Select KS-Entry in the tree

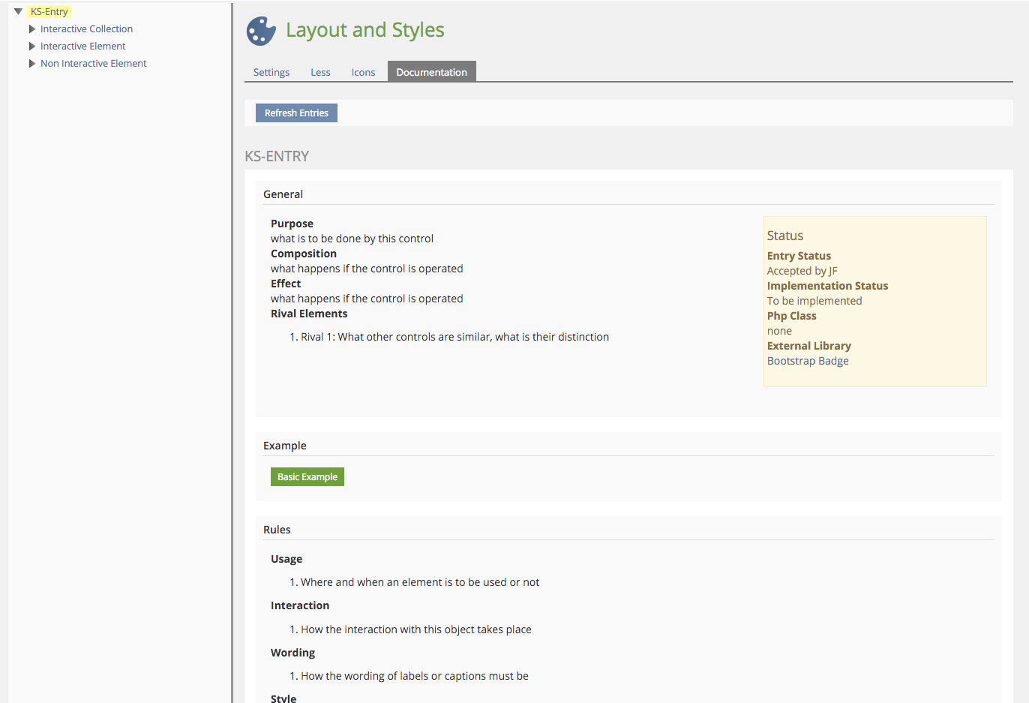coord(49,11)
